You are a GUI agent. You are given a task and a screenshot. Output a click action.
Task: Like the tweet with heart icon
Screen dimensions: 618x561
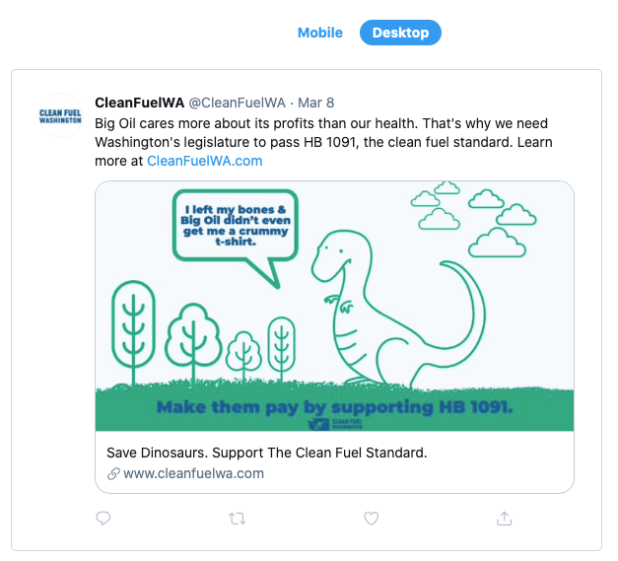point(372,518)
